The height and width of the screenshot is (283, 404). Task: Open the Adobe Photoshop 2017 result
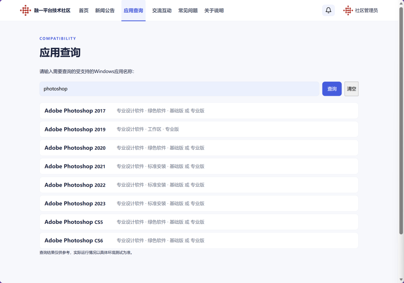tap(199, 110)
